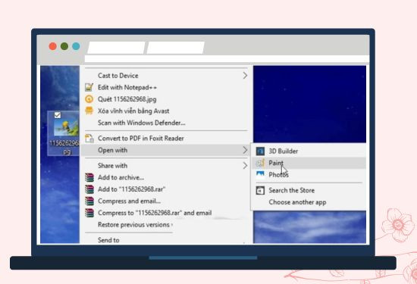
Task: Select Compress and email... entry
Action: 166,201
